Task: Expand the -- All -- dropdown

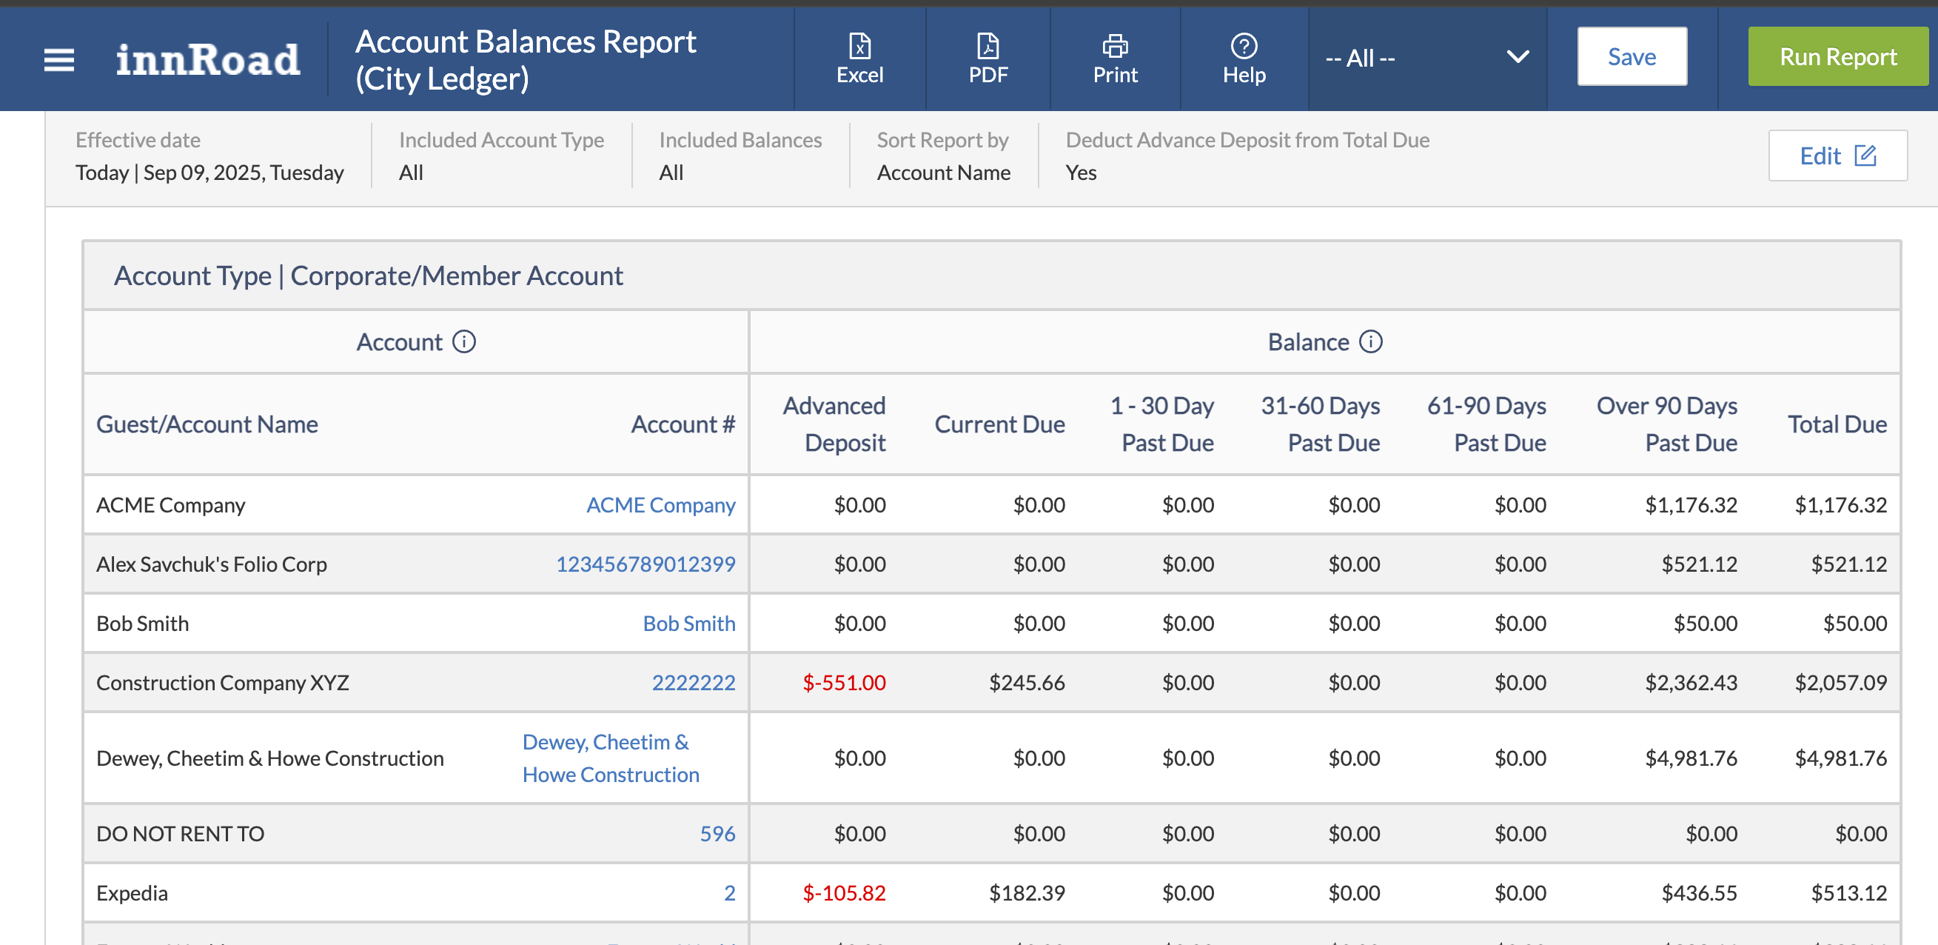Action: click(1426, 57)
